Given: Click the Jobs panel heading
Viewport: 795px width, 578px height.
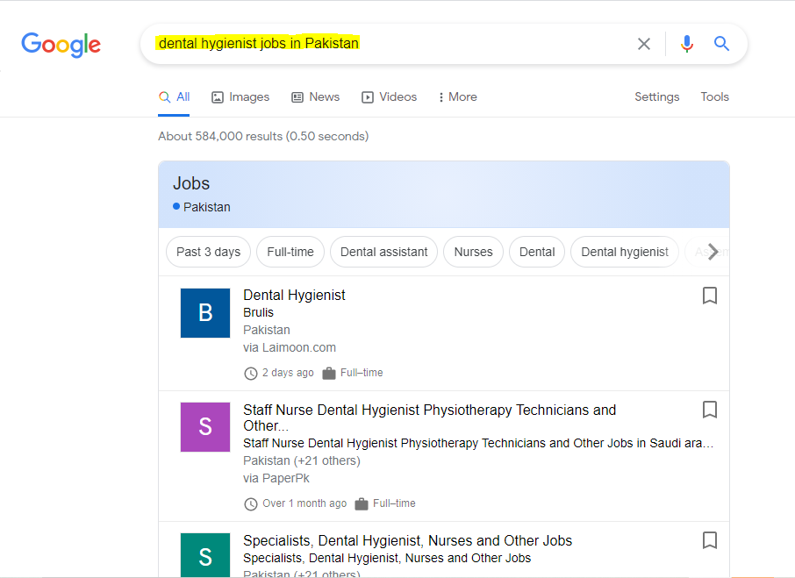Looking at the screenshot, I should click(x=191, y=183).
